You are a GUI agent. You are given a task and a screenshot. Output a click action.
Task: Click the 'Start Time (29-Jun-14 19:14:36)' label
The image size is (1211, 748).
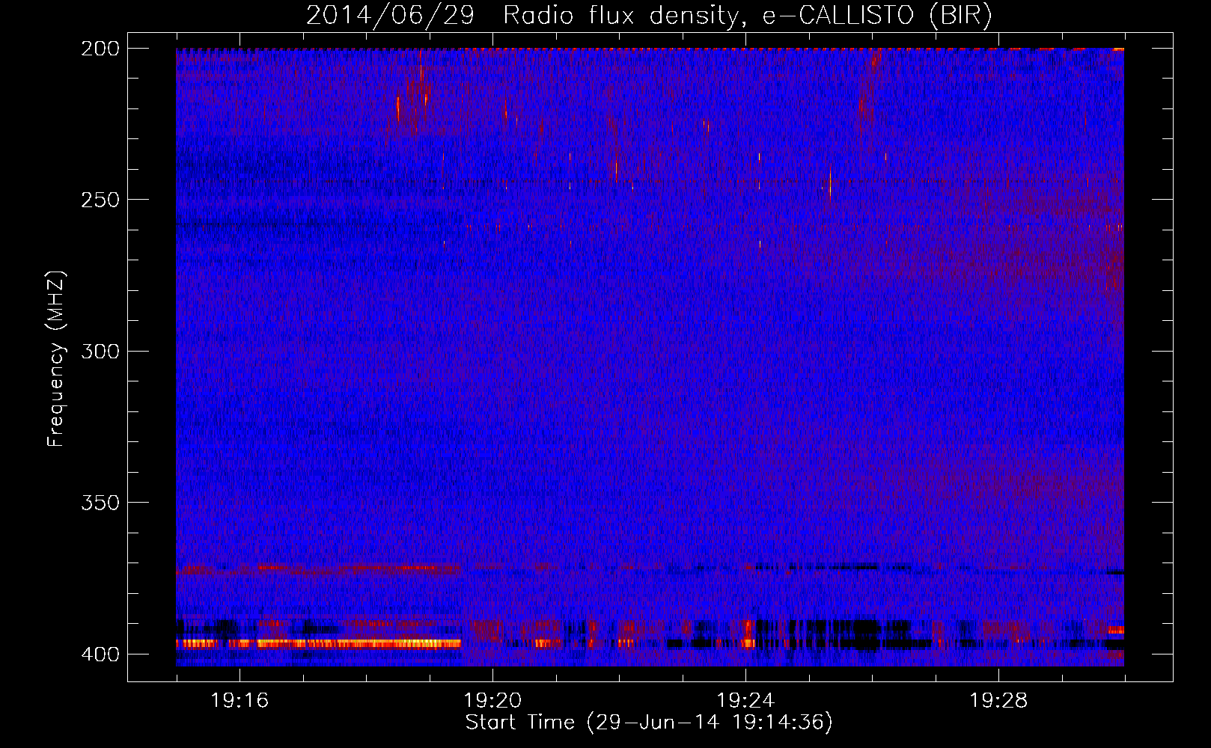(x=649, y=723)
